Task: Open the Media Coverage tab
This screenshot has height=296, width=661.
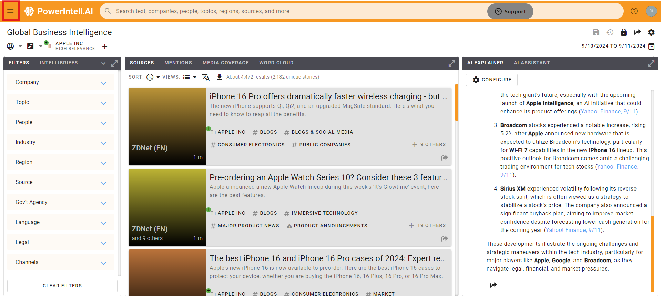Action: point(226,63)
